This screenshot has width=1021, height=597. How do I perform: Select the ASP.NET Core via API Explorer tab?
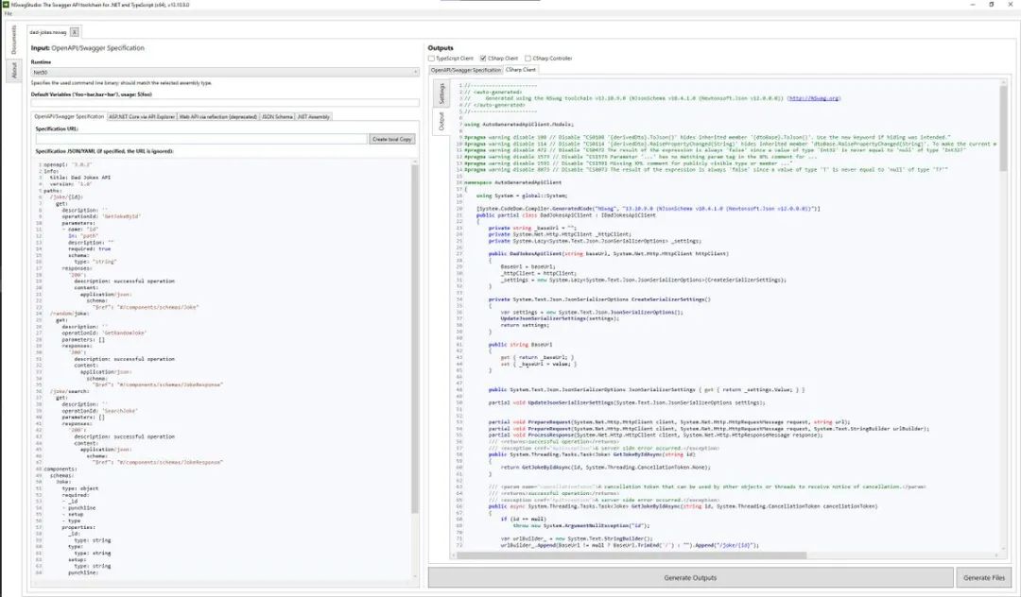coord(142,116)
